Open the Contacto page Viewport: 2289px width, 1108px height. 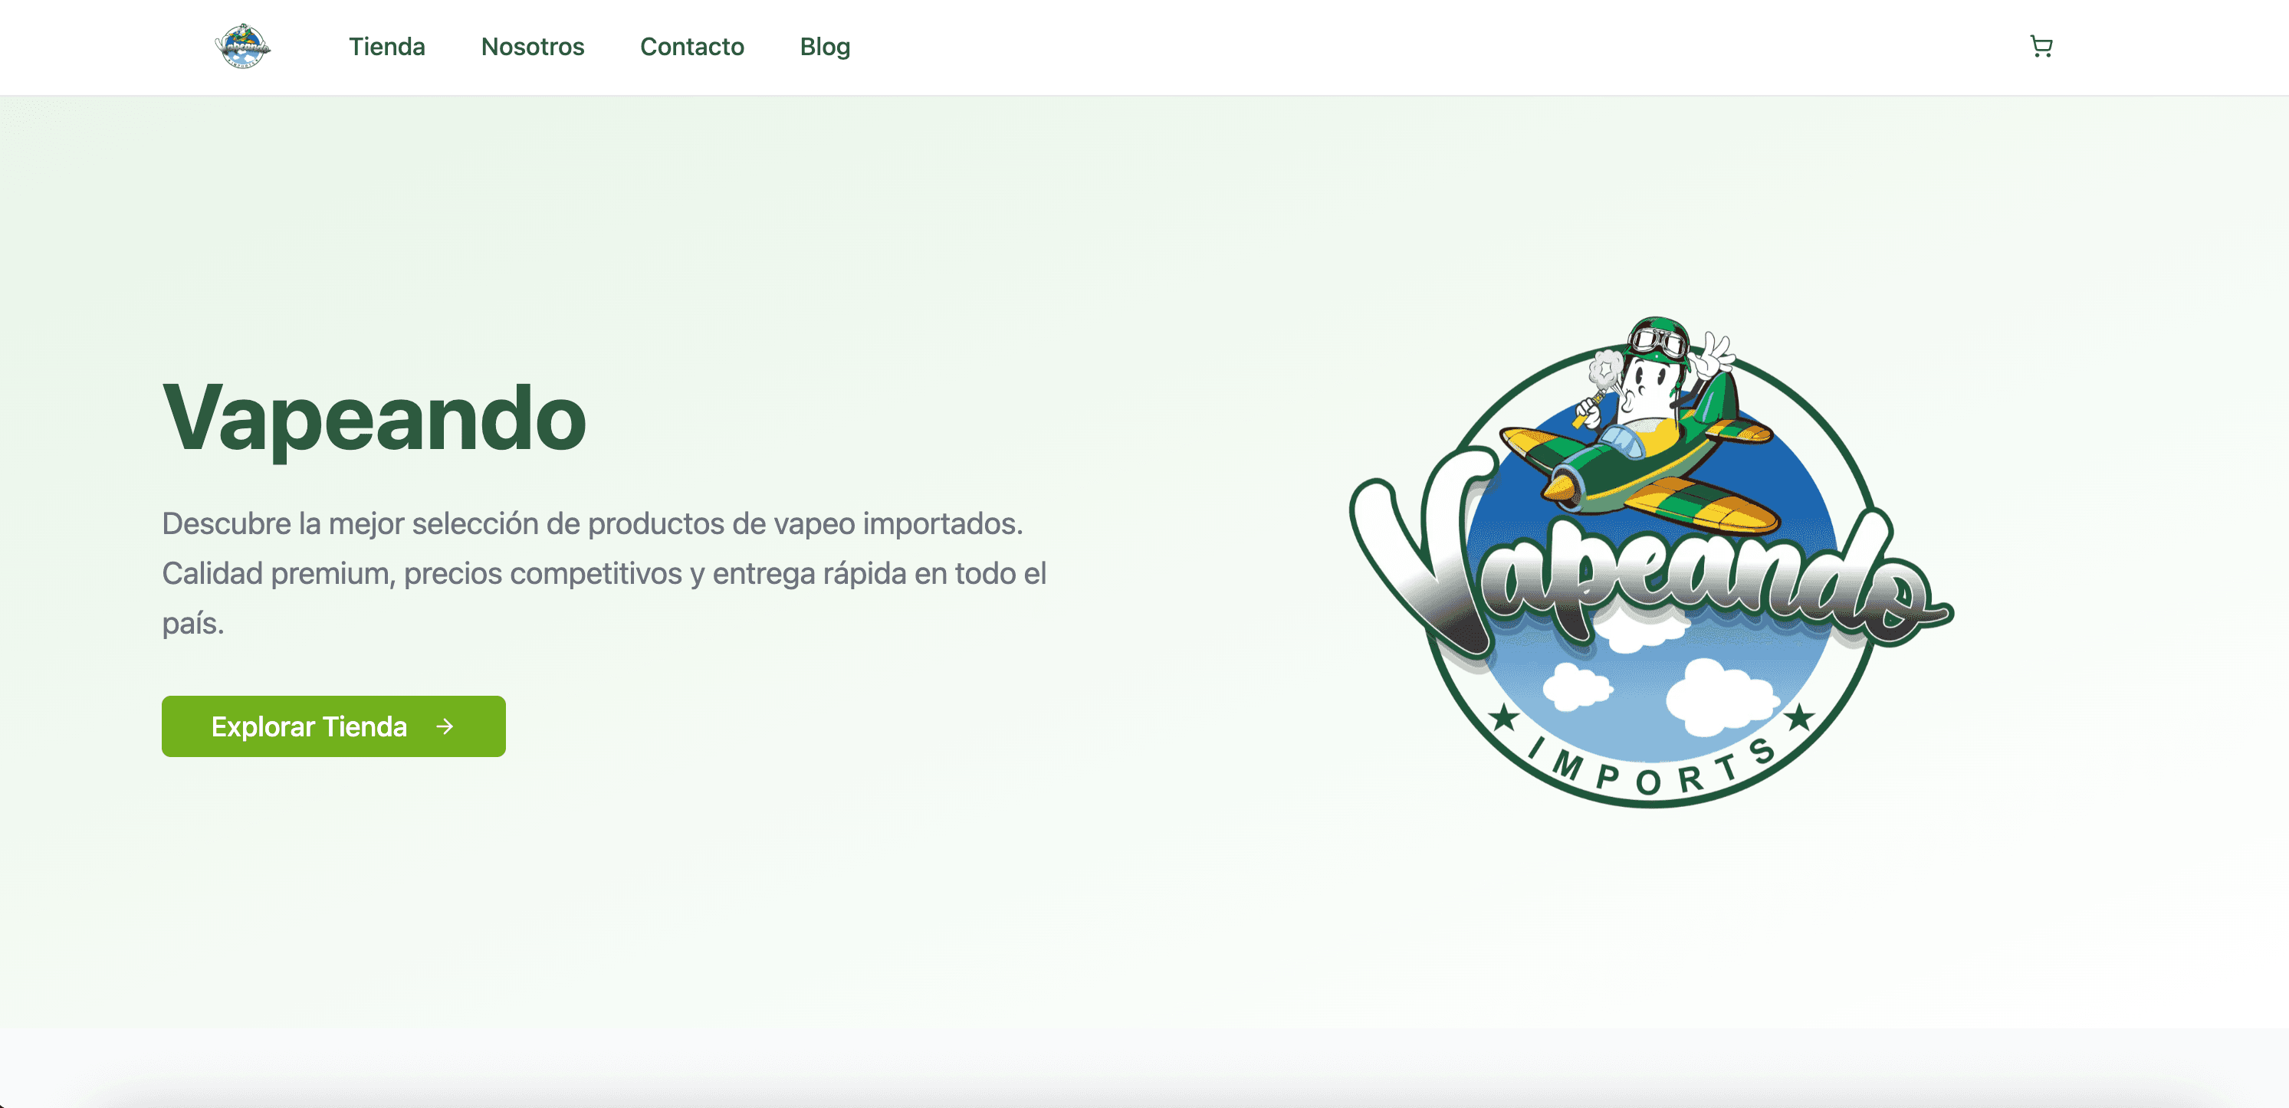click(x=693, y=46)
